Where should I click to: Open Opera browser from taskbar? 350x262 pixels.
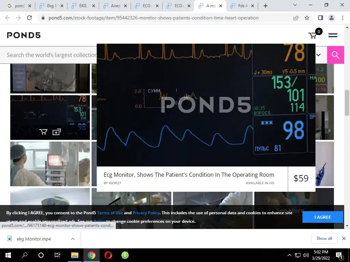click(108, 255)
